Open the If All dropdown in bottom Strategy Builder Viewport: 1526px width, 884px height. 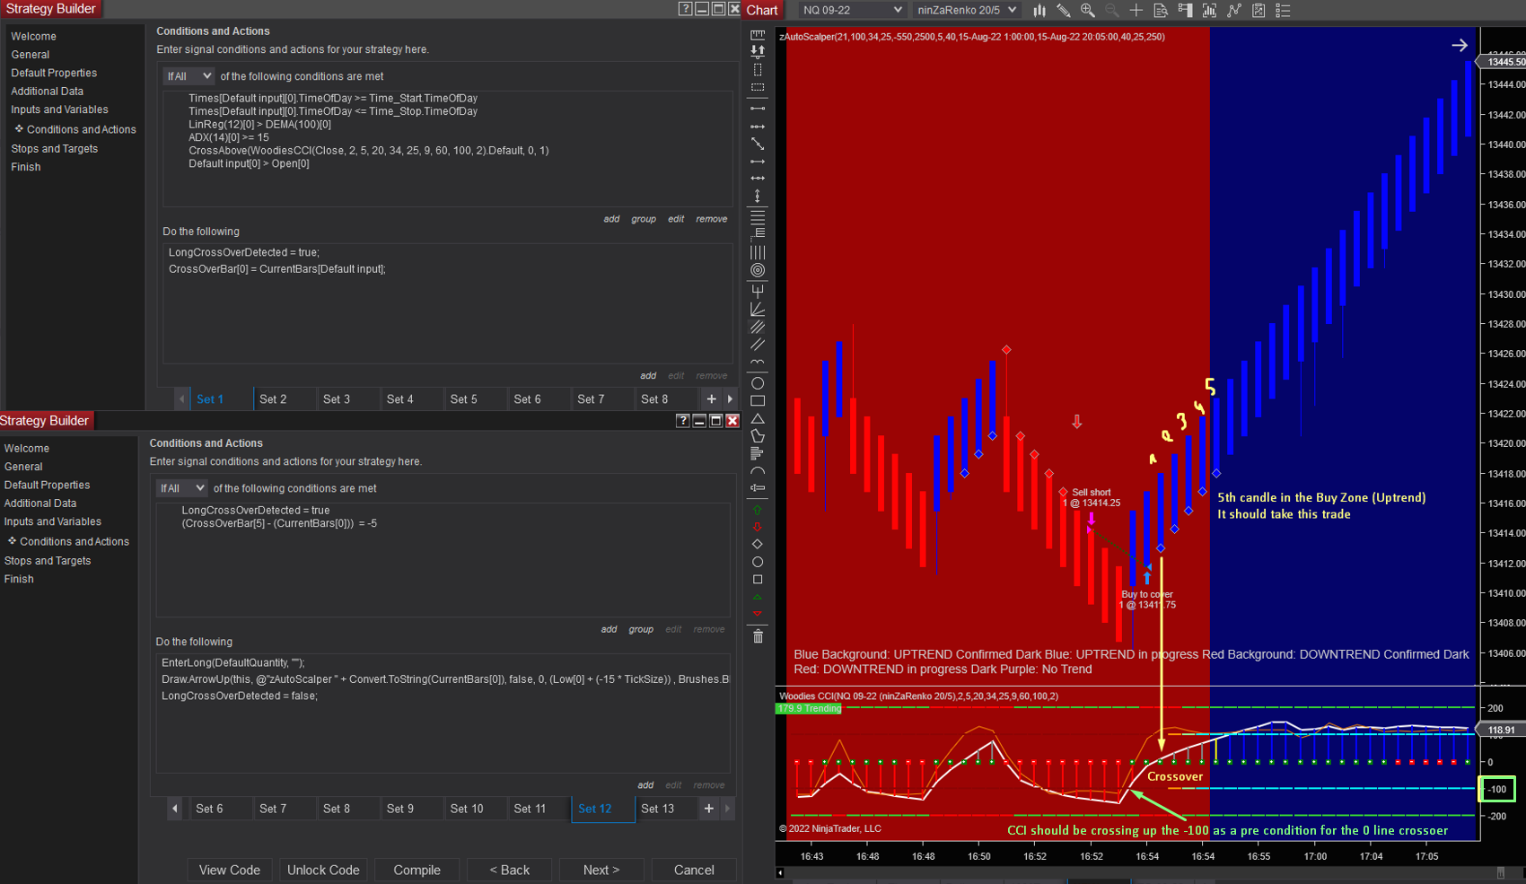[181, 488]
